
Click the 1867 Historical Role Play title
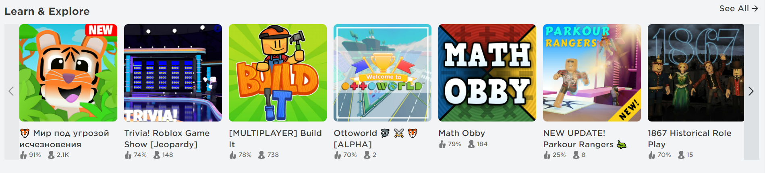pos(689,139)
